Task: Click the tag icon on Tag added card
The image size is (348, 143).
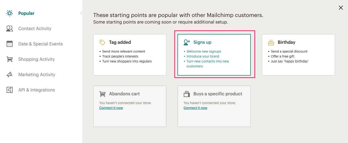Action: 102,42
